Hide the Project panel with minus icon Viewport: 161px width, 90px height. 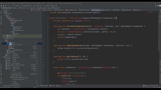(41, 10)
